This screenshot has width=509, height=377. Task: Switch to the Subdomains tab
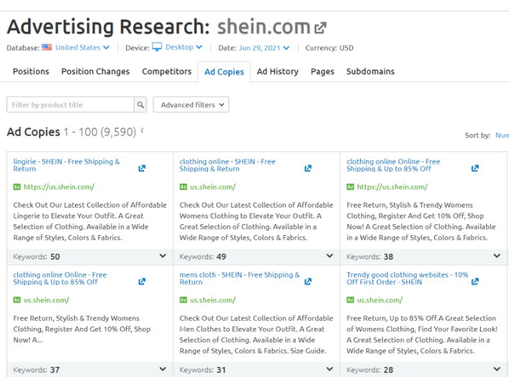pyautogui.click(x=370, y=71)
